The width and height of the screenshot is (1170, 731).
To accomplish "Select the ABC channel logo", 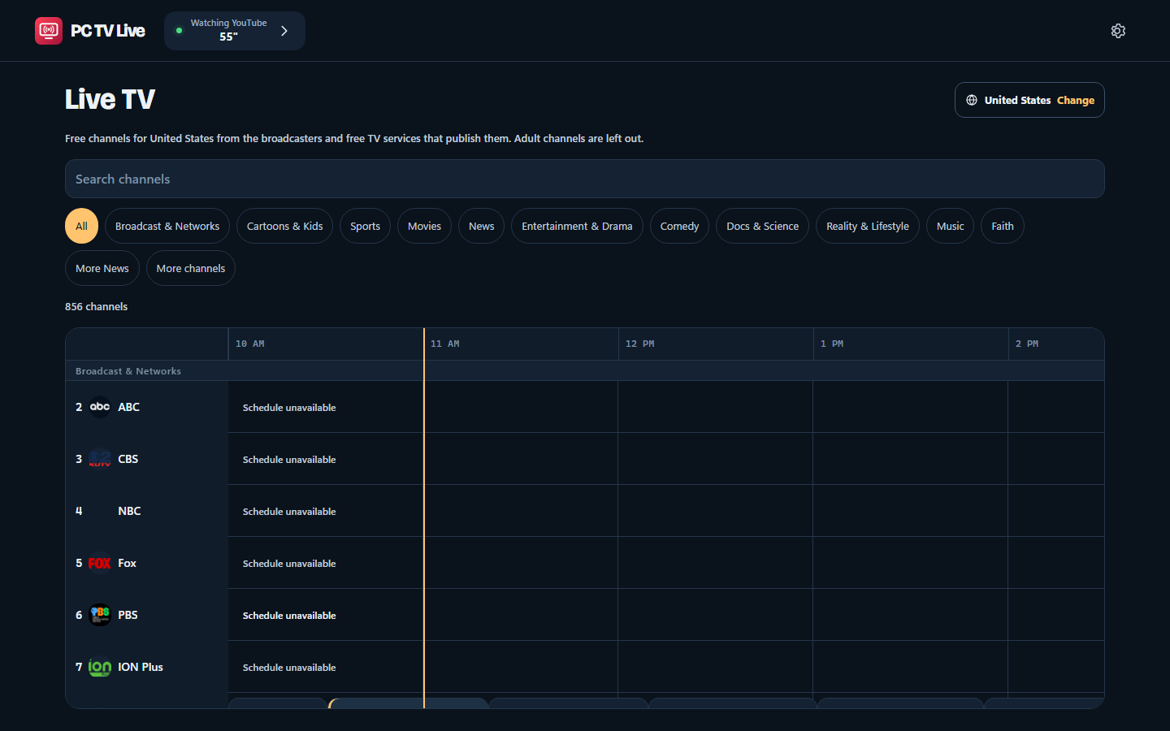I will (x=100, y=407).
